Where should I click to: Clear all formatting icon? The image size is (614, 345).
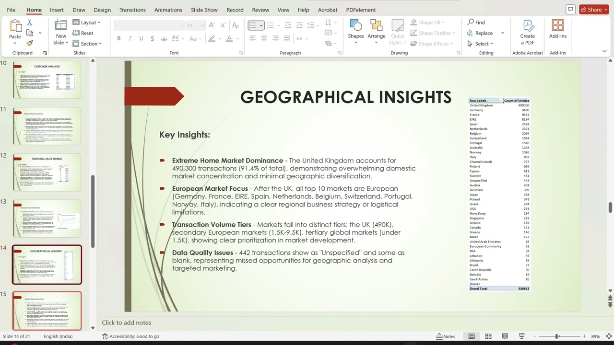[235, 25]
